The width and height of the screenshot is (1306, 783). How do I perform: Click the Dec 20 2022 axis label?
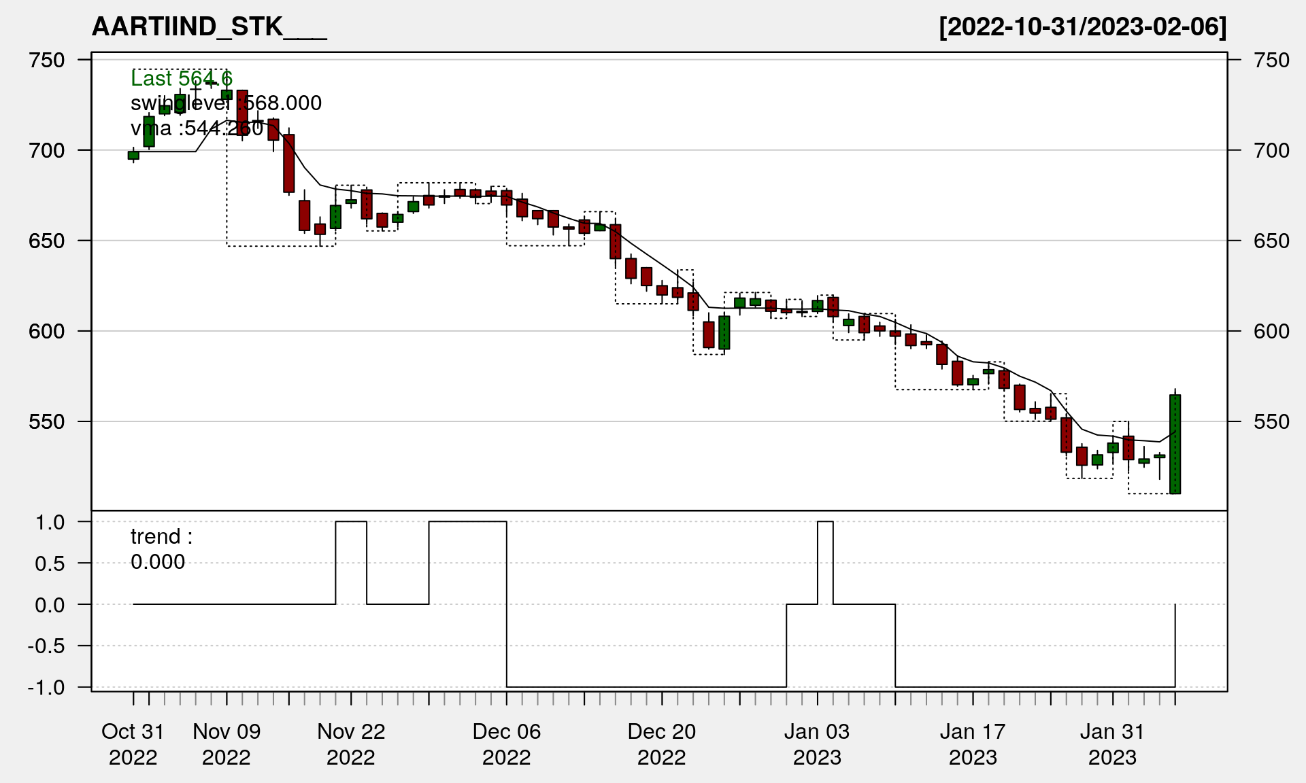click(662, 744)
